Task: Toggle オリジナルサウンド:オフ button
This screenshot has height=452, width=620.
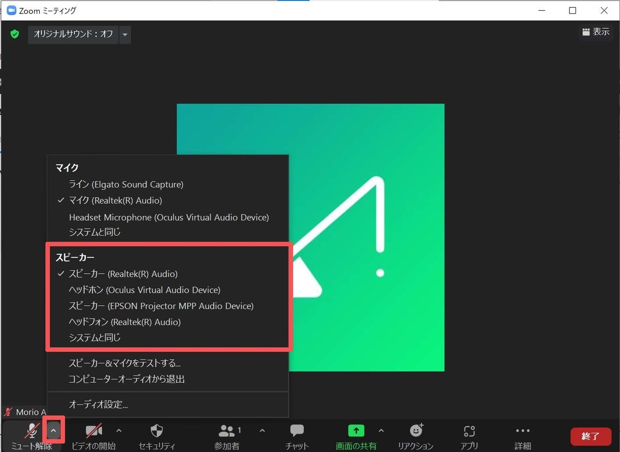Action: click(x=73, y=35)
